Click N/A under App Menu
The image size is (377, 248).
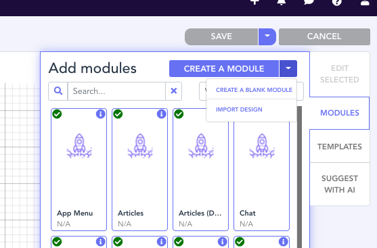(64, 224)
